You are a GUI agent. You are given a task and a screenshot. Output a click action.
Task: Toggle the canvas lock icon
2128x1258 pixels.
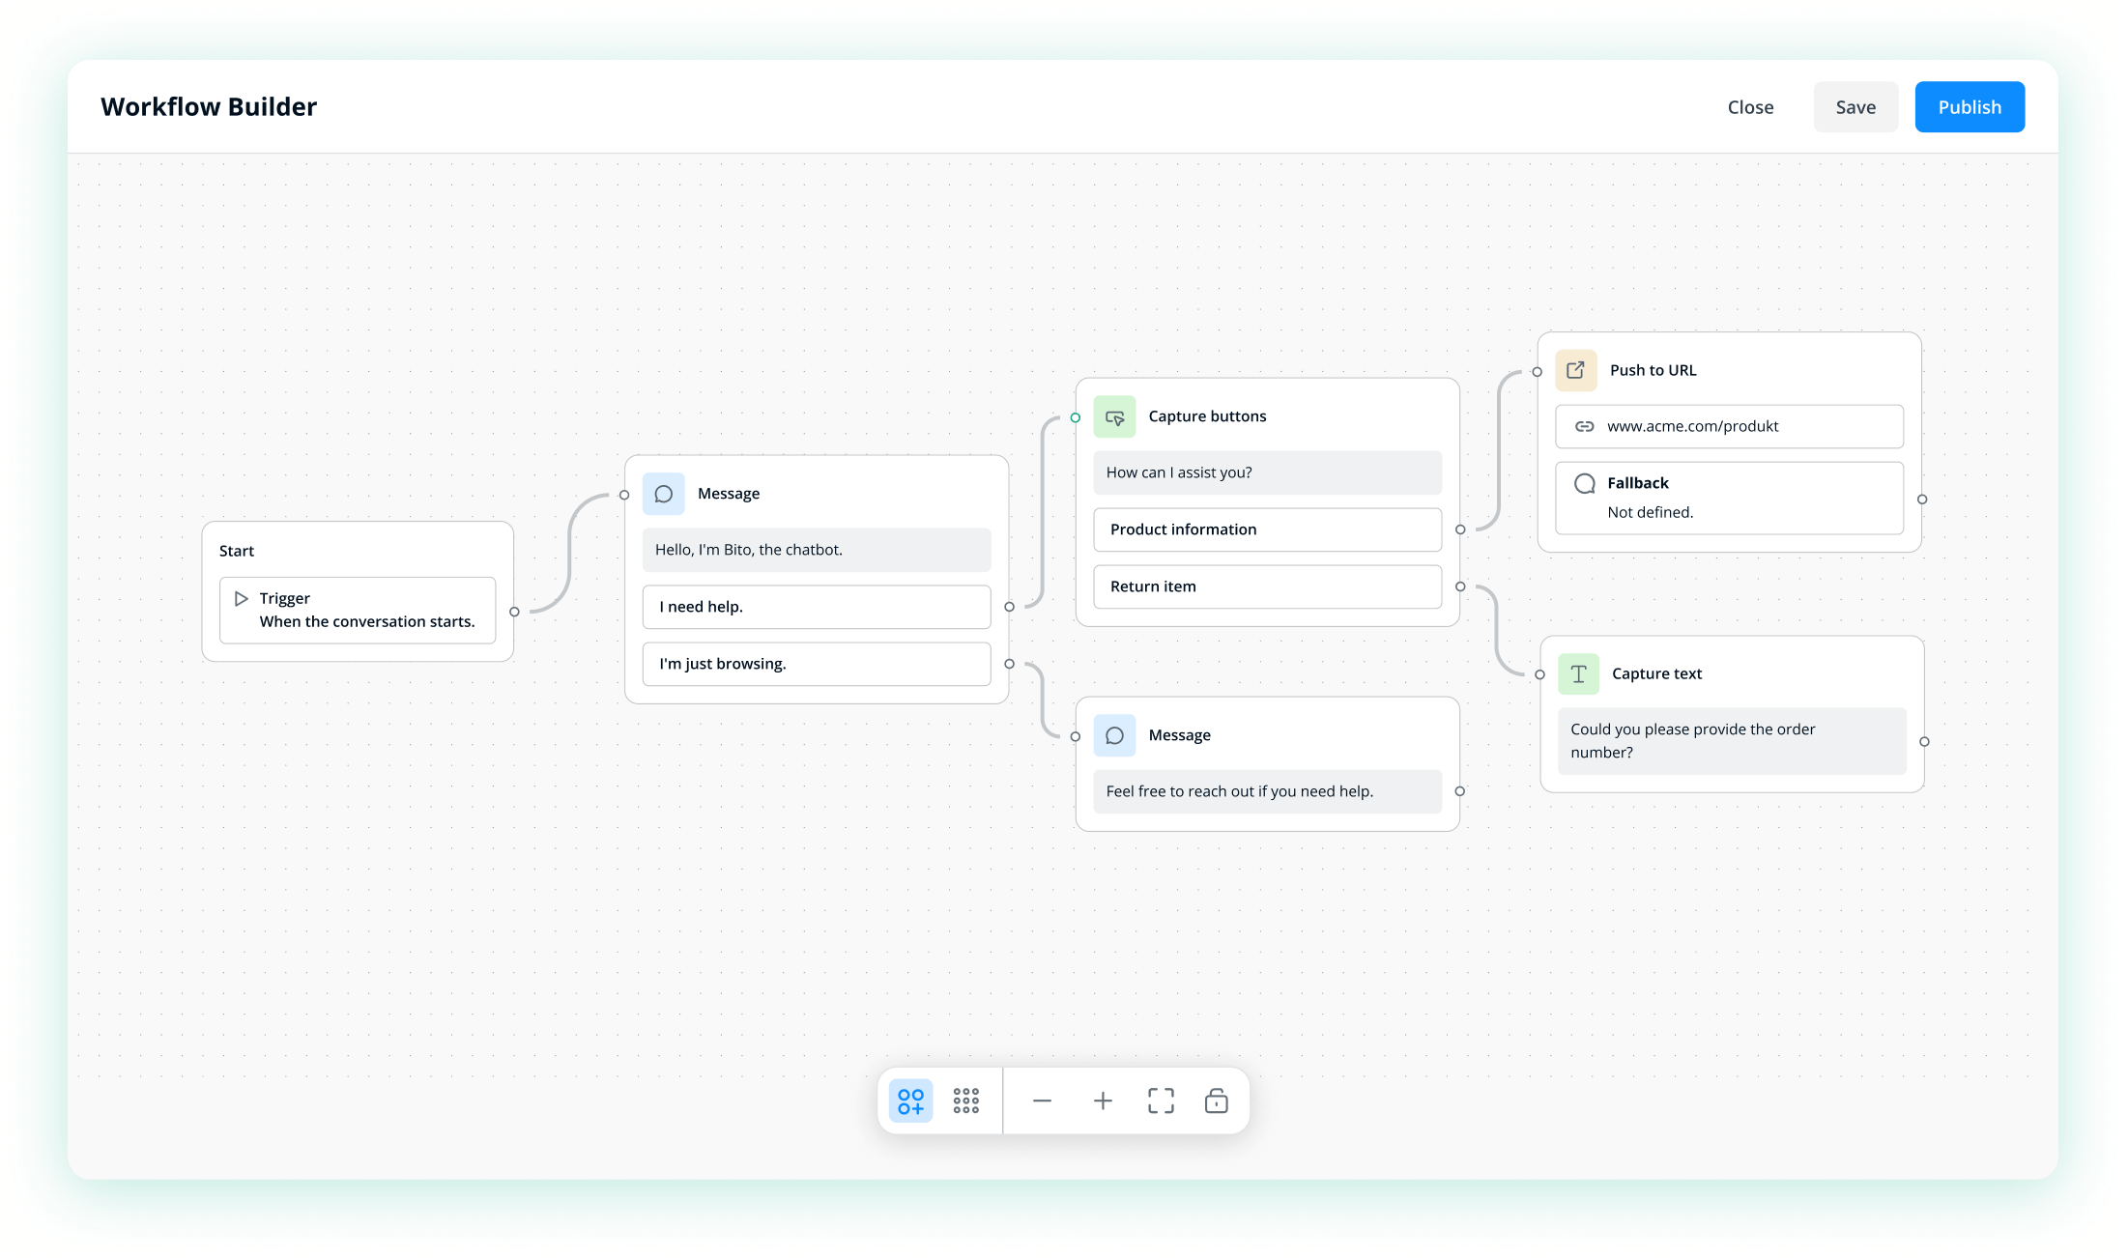pos(1216,1101)
